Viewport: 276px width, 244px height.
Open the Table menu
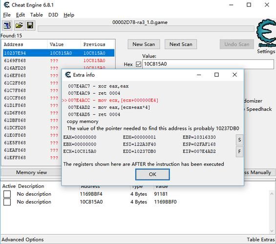click(x=37, y=15)
